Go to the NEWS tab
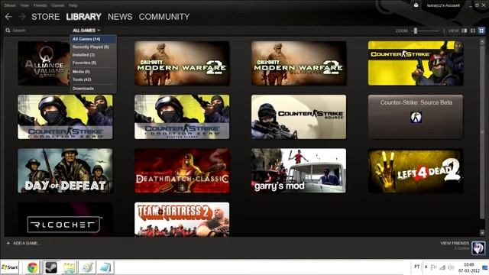The width and height of the screenshot is (489, 275). [120, 17]
